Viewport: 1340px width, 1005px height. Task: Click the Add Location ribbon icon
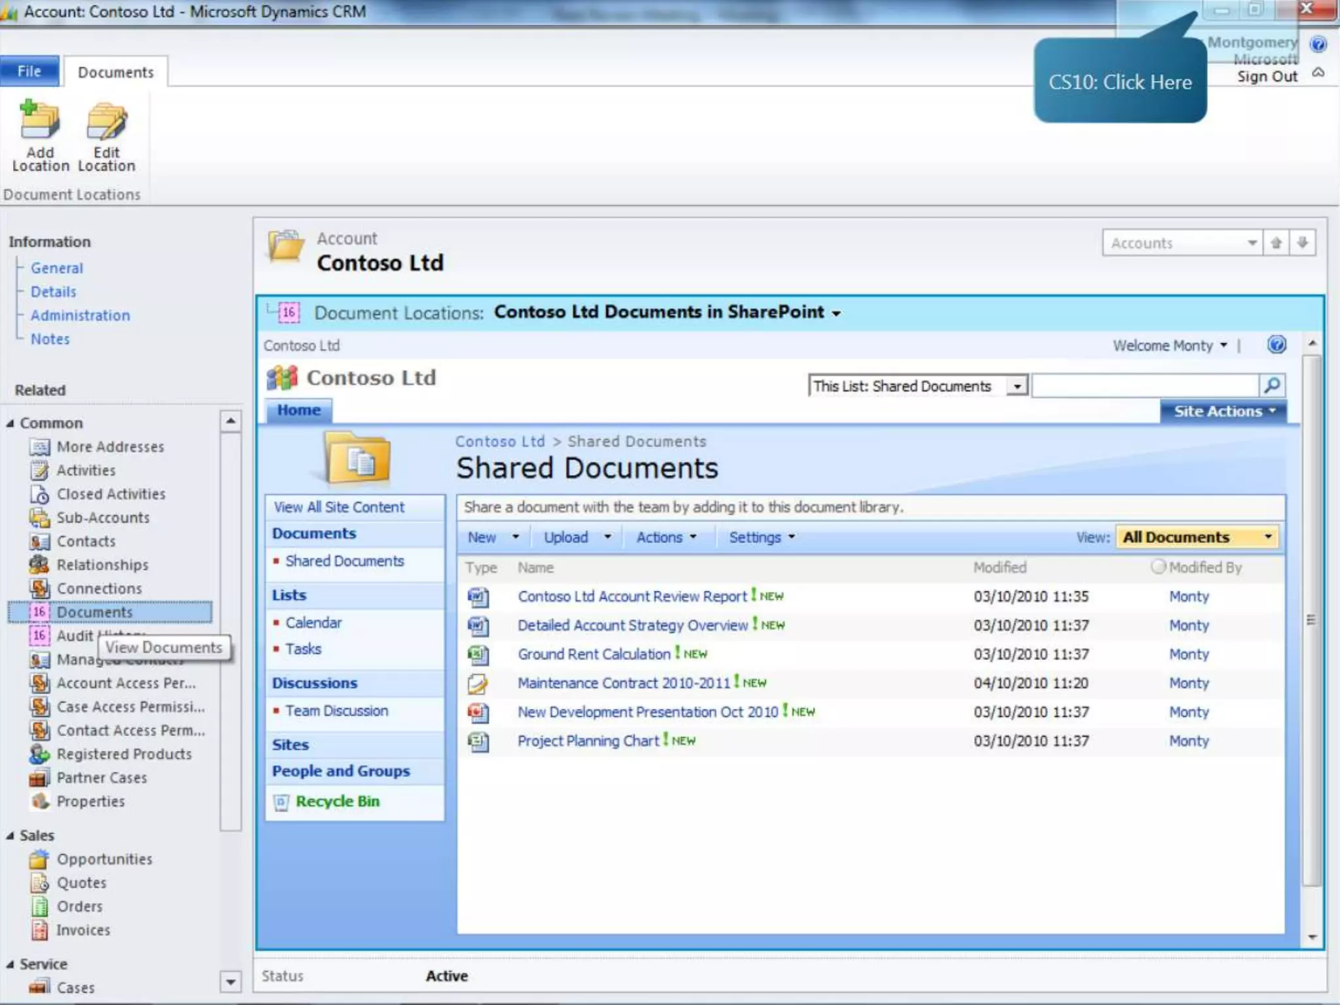coord(40,122)
